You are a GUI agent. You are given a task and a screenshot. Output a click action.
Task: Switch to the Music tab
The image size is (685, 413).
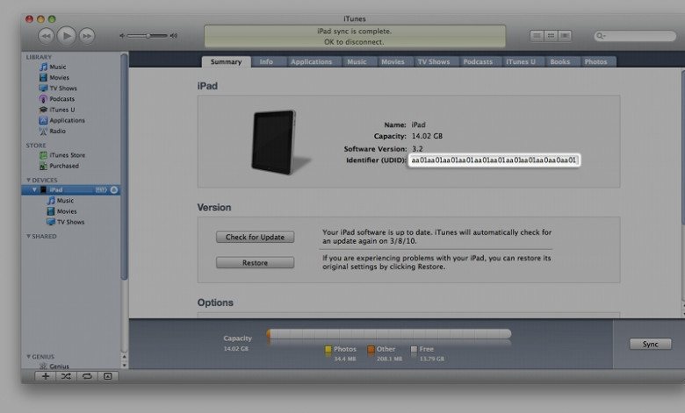click(357, 62)
